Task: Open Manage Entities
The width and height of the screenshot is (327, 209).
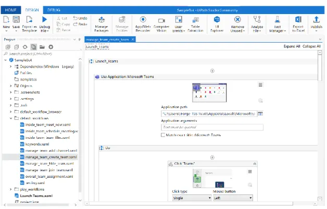Action: [122, 24]
